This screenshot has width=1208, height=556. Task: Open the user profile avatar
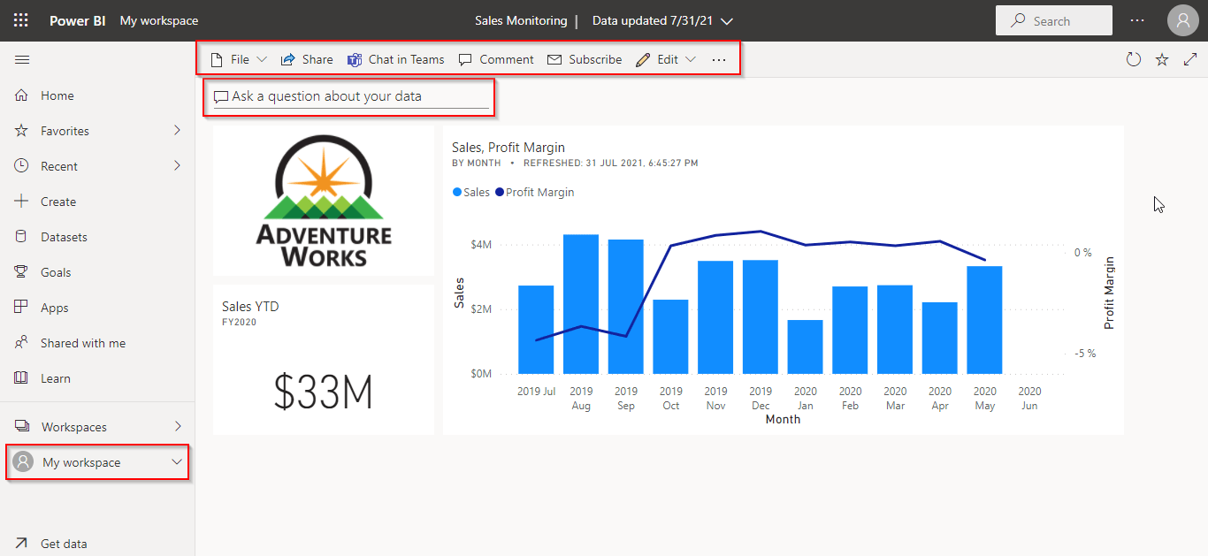tap(1182, 20)
